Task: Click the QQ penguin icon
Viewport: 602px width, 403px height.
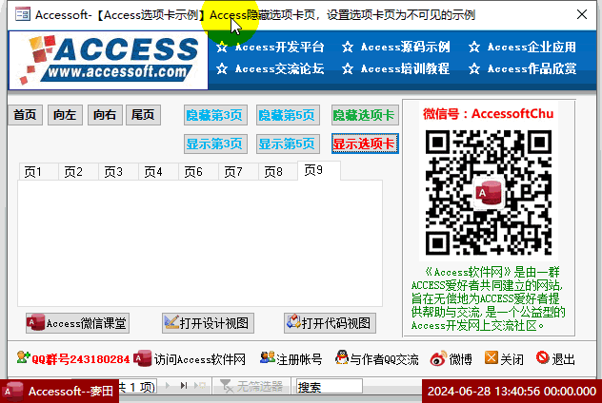Action: [341, 357]
